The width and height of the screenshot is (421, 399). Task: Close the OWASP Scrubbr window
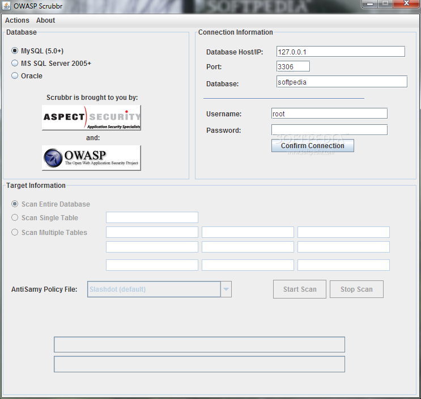click(406, 4)
